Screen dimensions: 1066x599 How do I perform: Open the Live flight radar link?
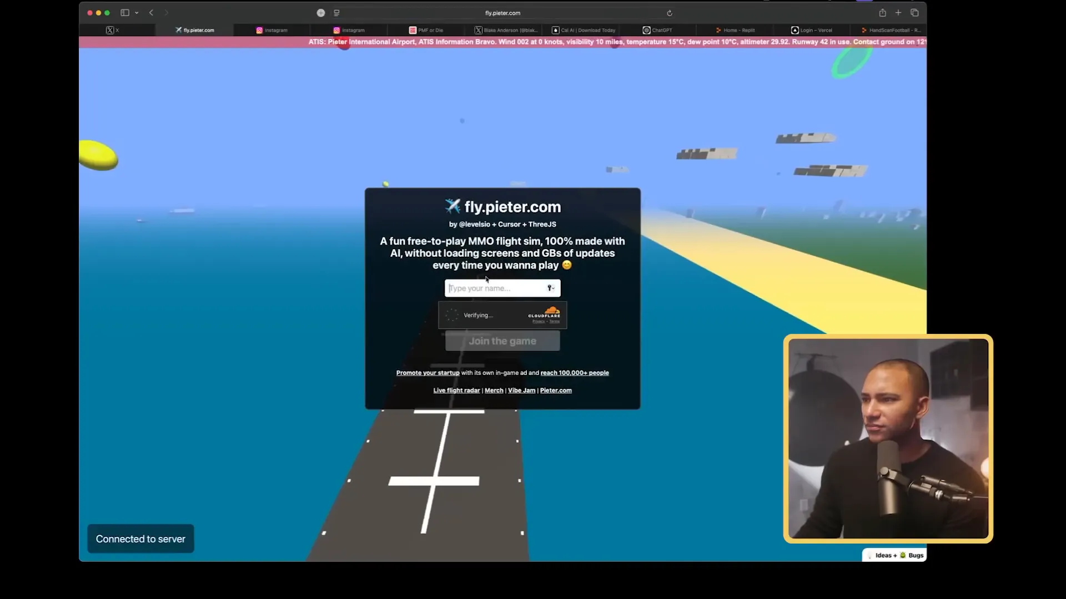click(456, 390)
